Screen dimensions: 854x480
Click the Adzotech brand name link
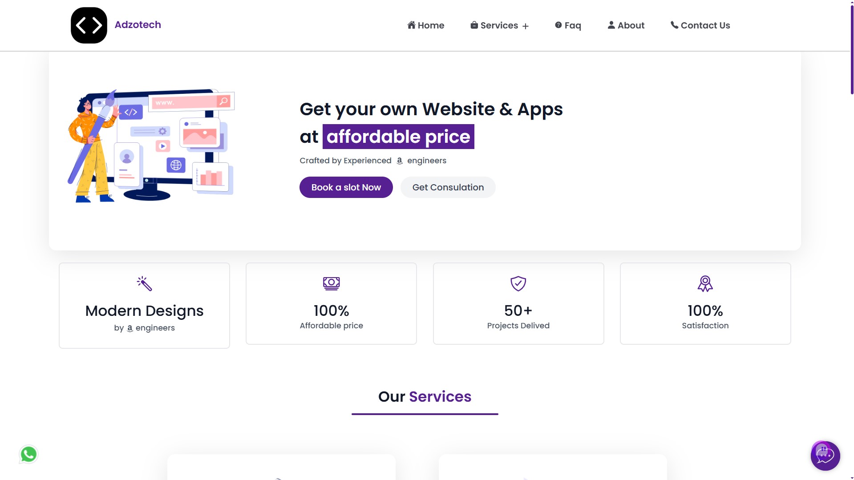[138, 25]
